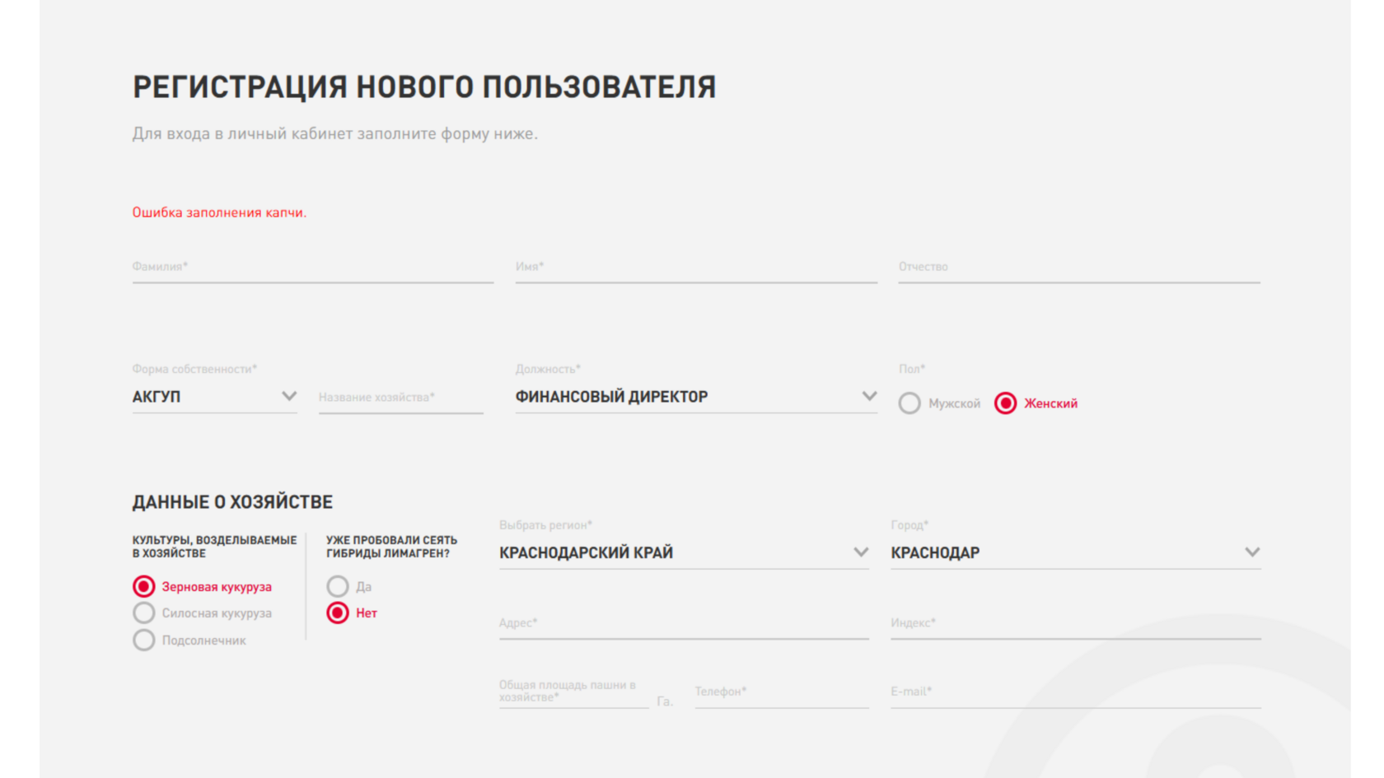
Task: Choose the Подсолнечник crop option
Action: coord(143,641)
